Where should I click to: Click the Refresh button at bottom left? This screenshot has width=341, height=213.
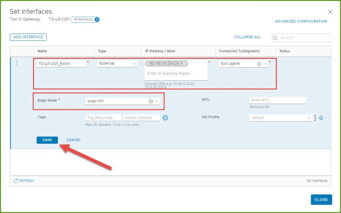24,180
